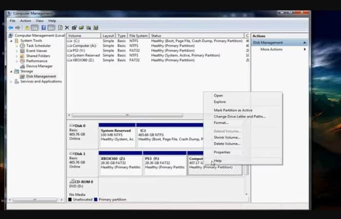341x219 pixels.
Task: Choose Open from the context menu
Action: (243, 95)
